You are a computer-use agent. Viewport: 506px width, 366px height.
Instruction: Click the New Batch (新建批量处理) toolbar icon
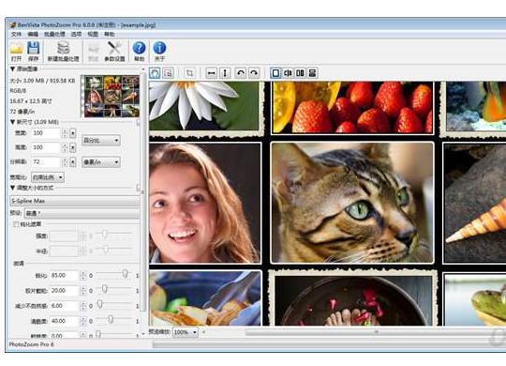coord(64,48)
